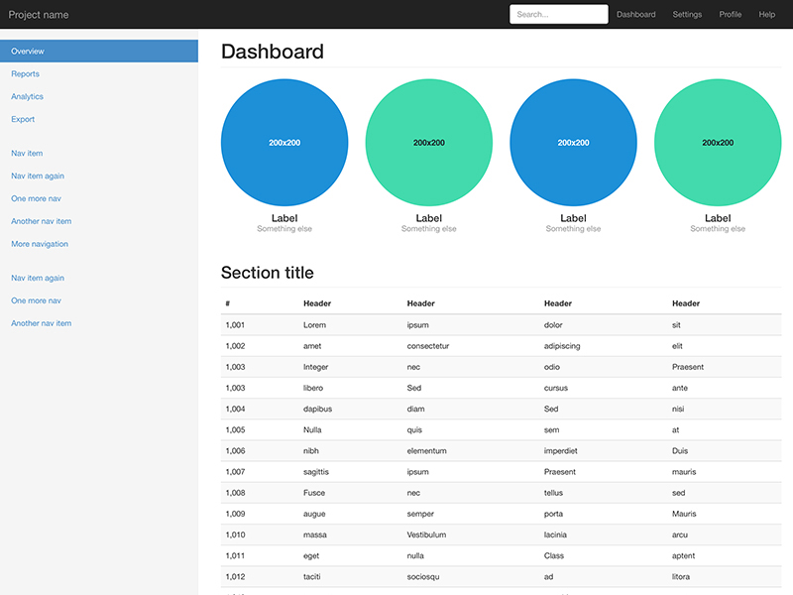The width and height of the screenshot is (793, 595).
Task: Select the Nav item link
Action: [x=27, y=153]
